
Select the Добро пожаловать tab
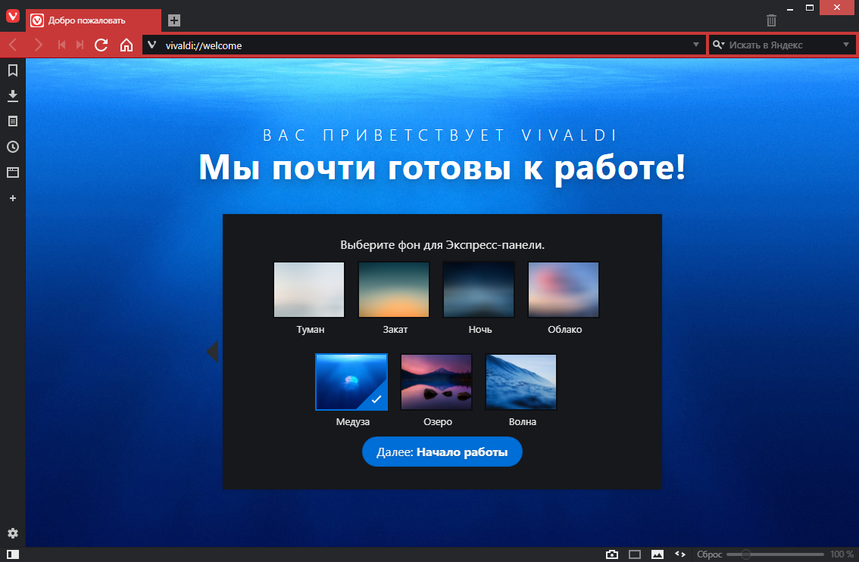(x=94, y=20)
